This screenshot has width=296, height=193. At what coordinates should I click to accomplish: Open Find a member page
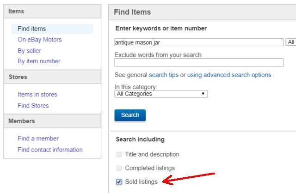pos(38,139)
